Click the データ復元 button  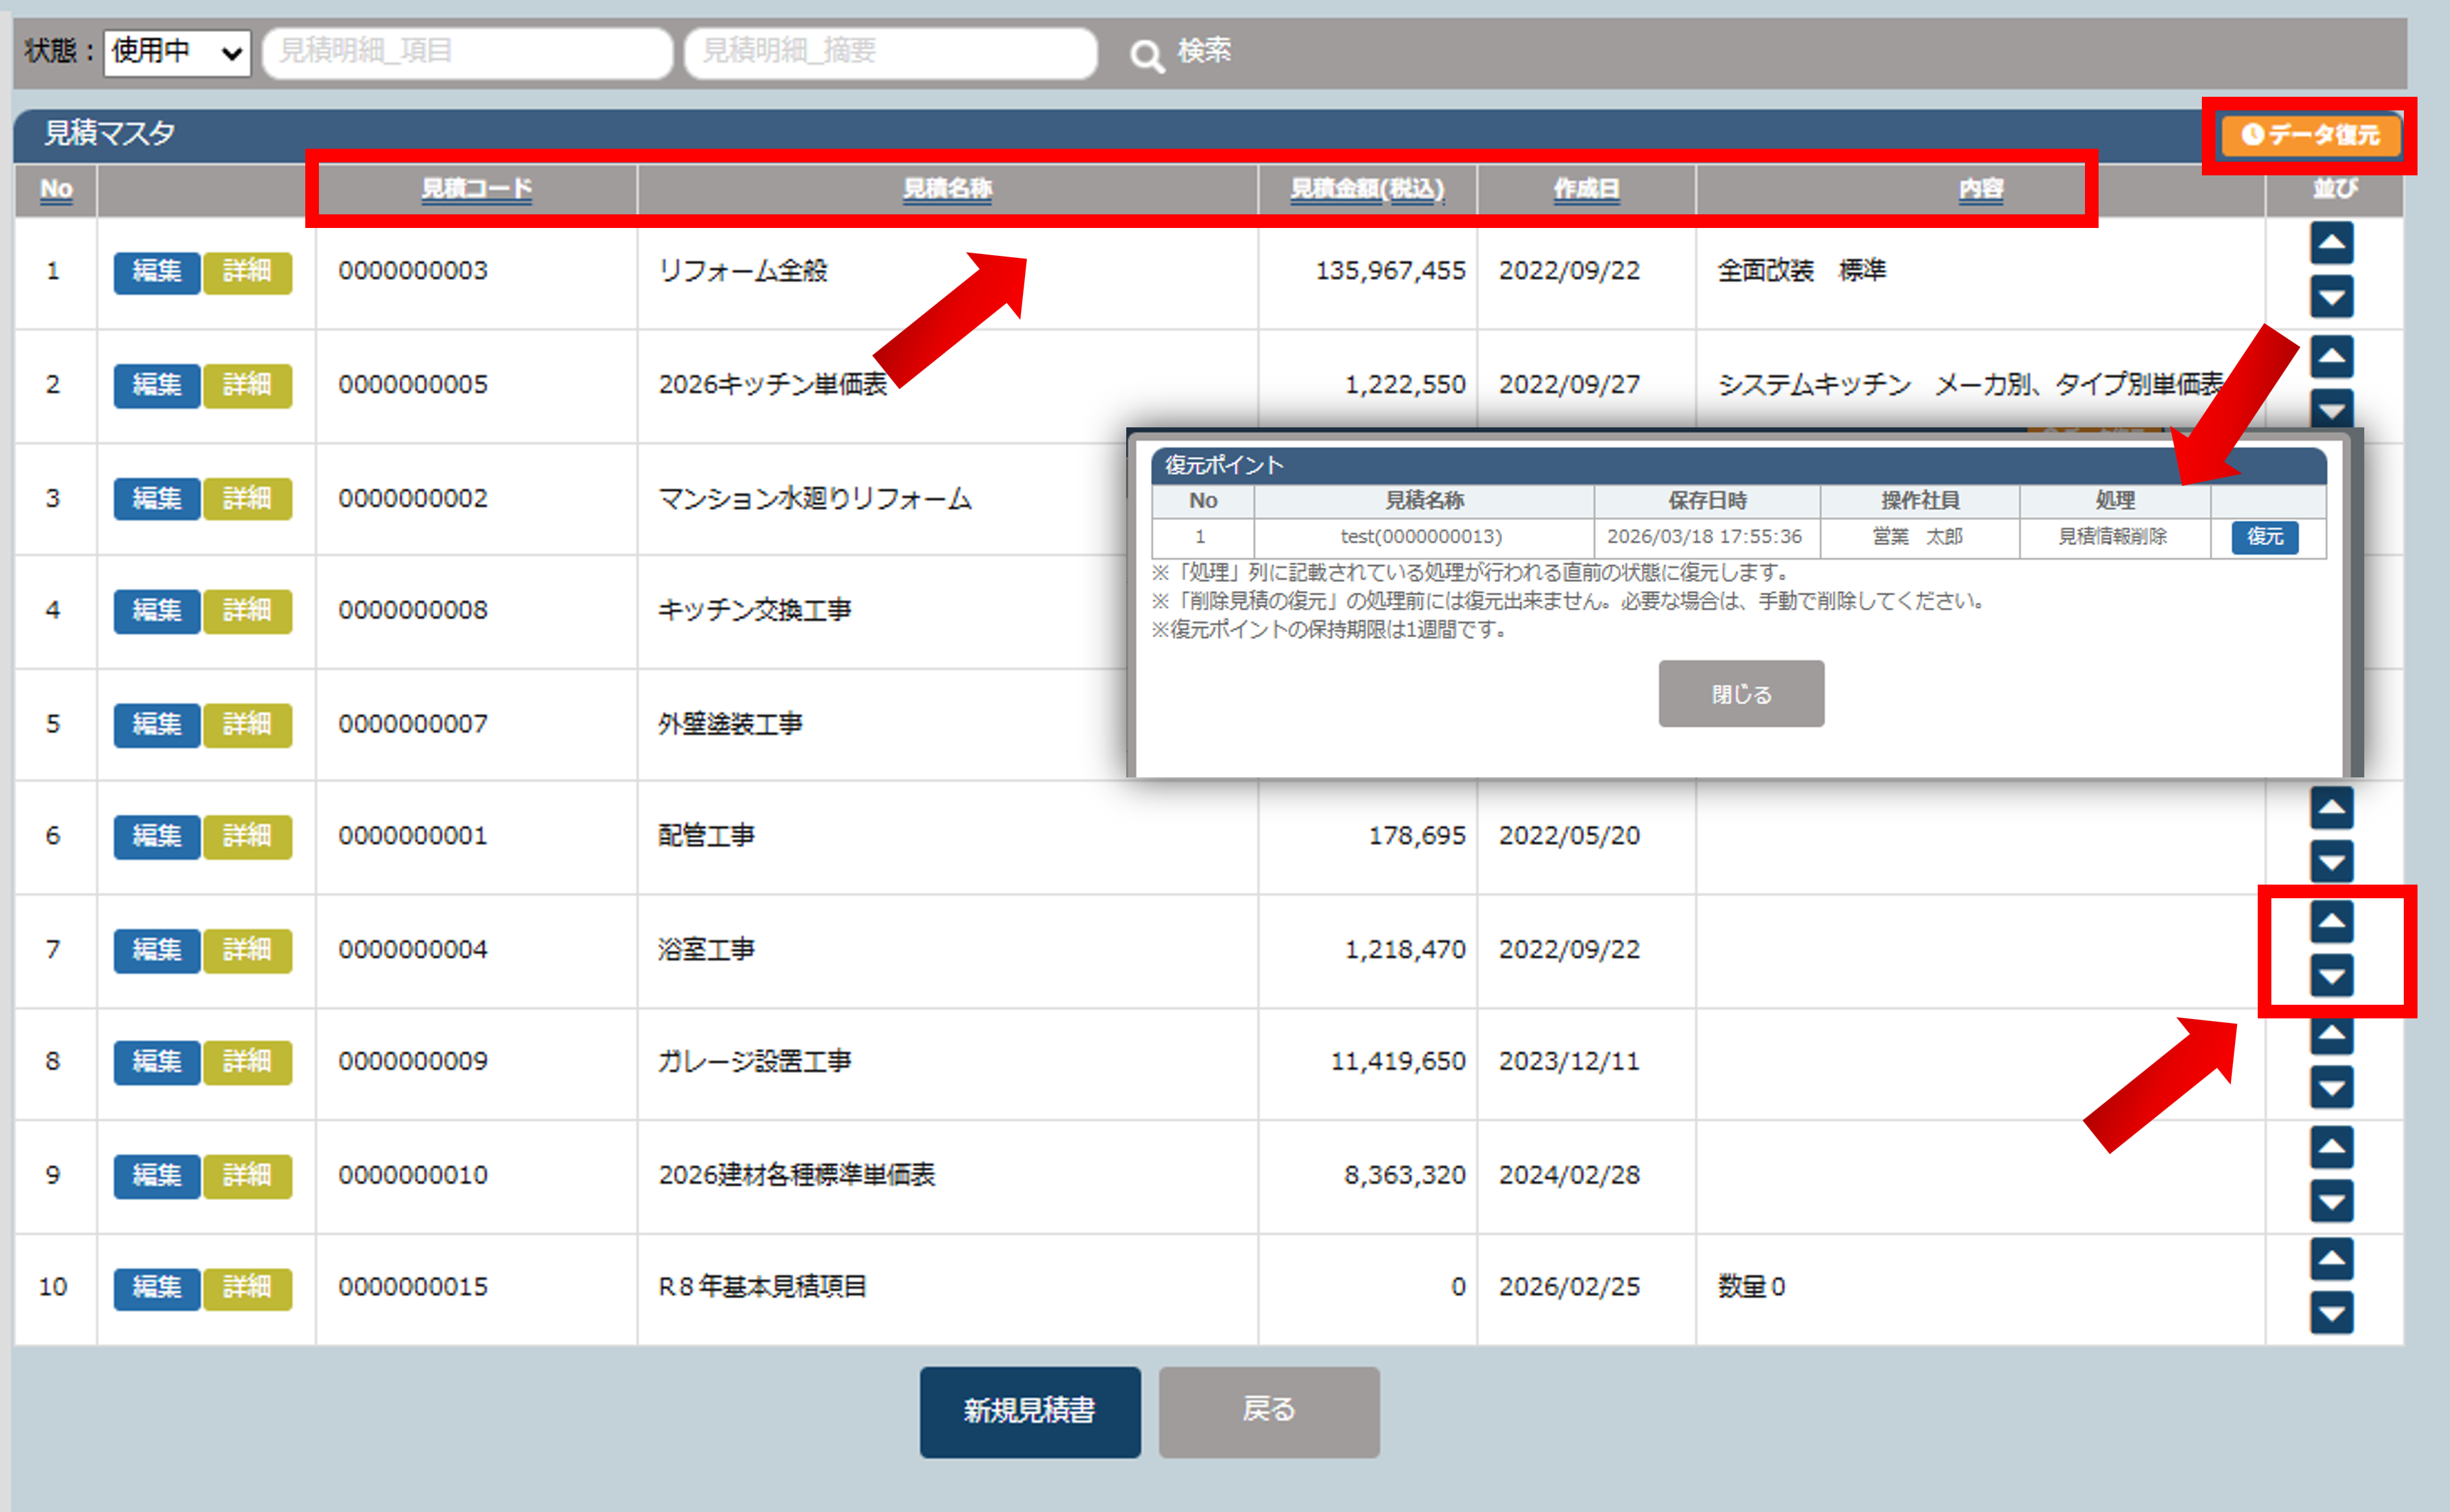click(x=2310, y=135)
